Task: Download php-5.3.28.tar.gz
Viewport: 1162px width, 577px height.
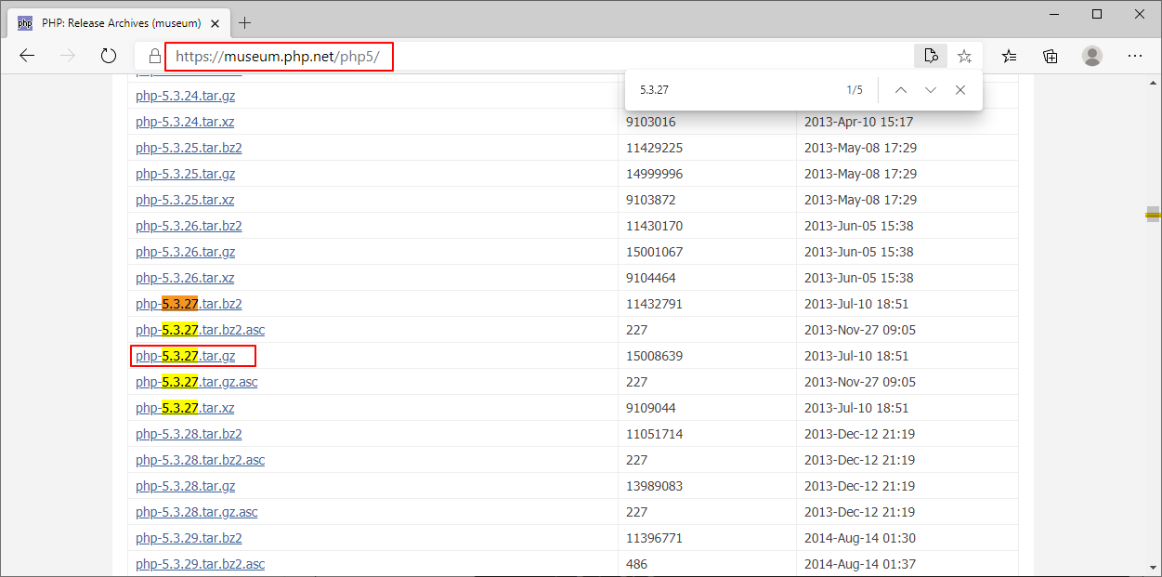Action: tap(186, 486)
